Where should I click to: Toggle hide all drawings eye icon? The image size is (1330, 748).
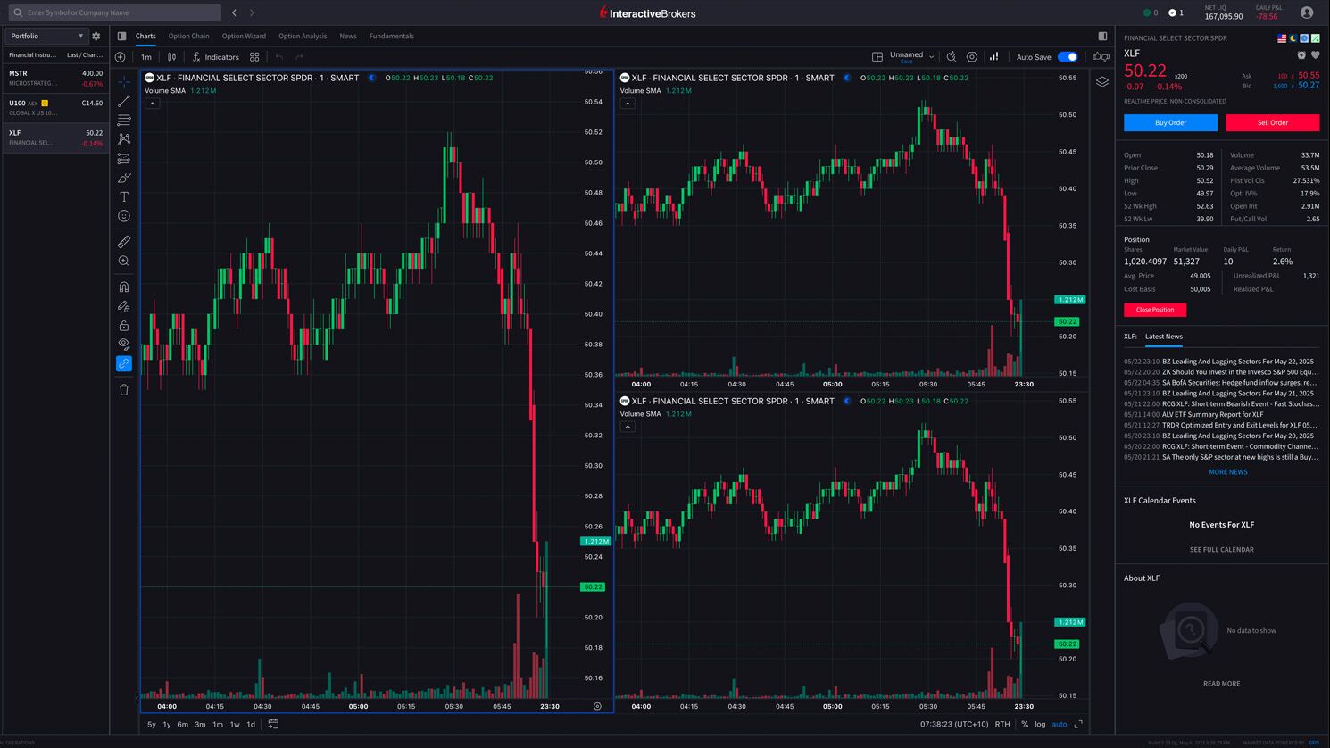click(x=124, y=344)
